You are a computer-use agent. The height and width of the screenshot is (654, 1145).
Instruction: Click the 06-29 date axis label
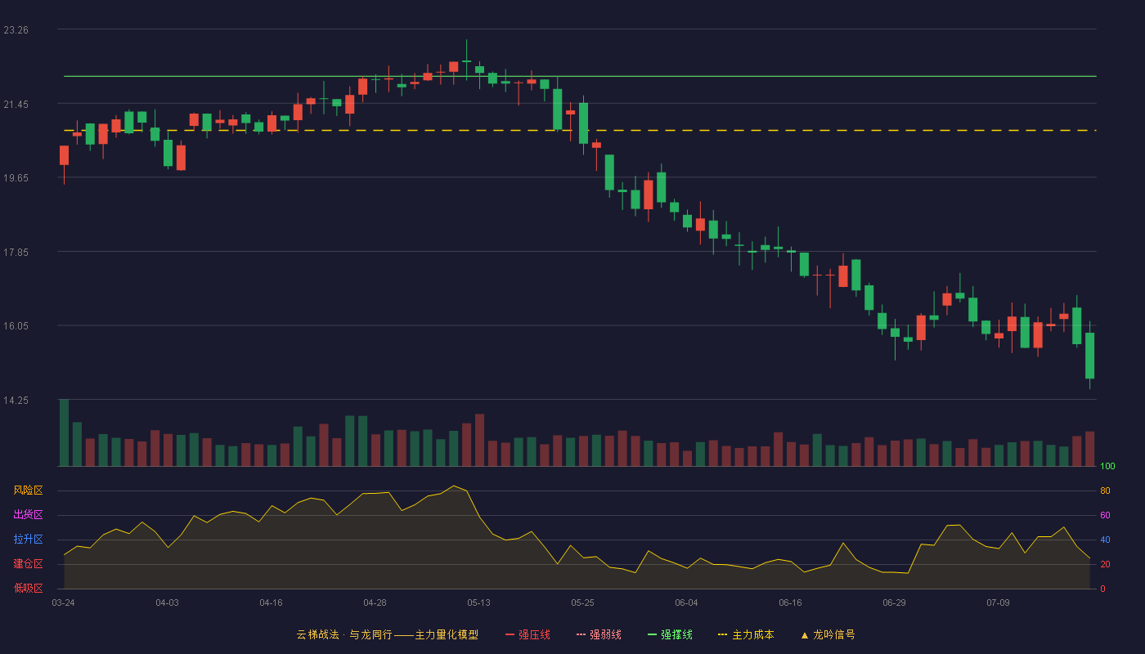click(x=894, y=602)
